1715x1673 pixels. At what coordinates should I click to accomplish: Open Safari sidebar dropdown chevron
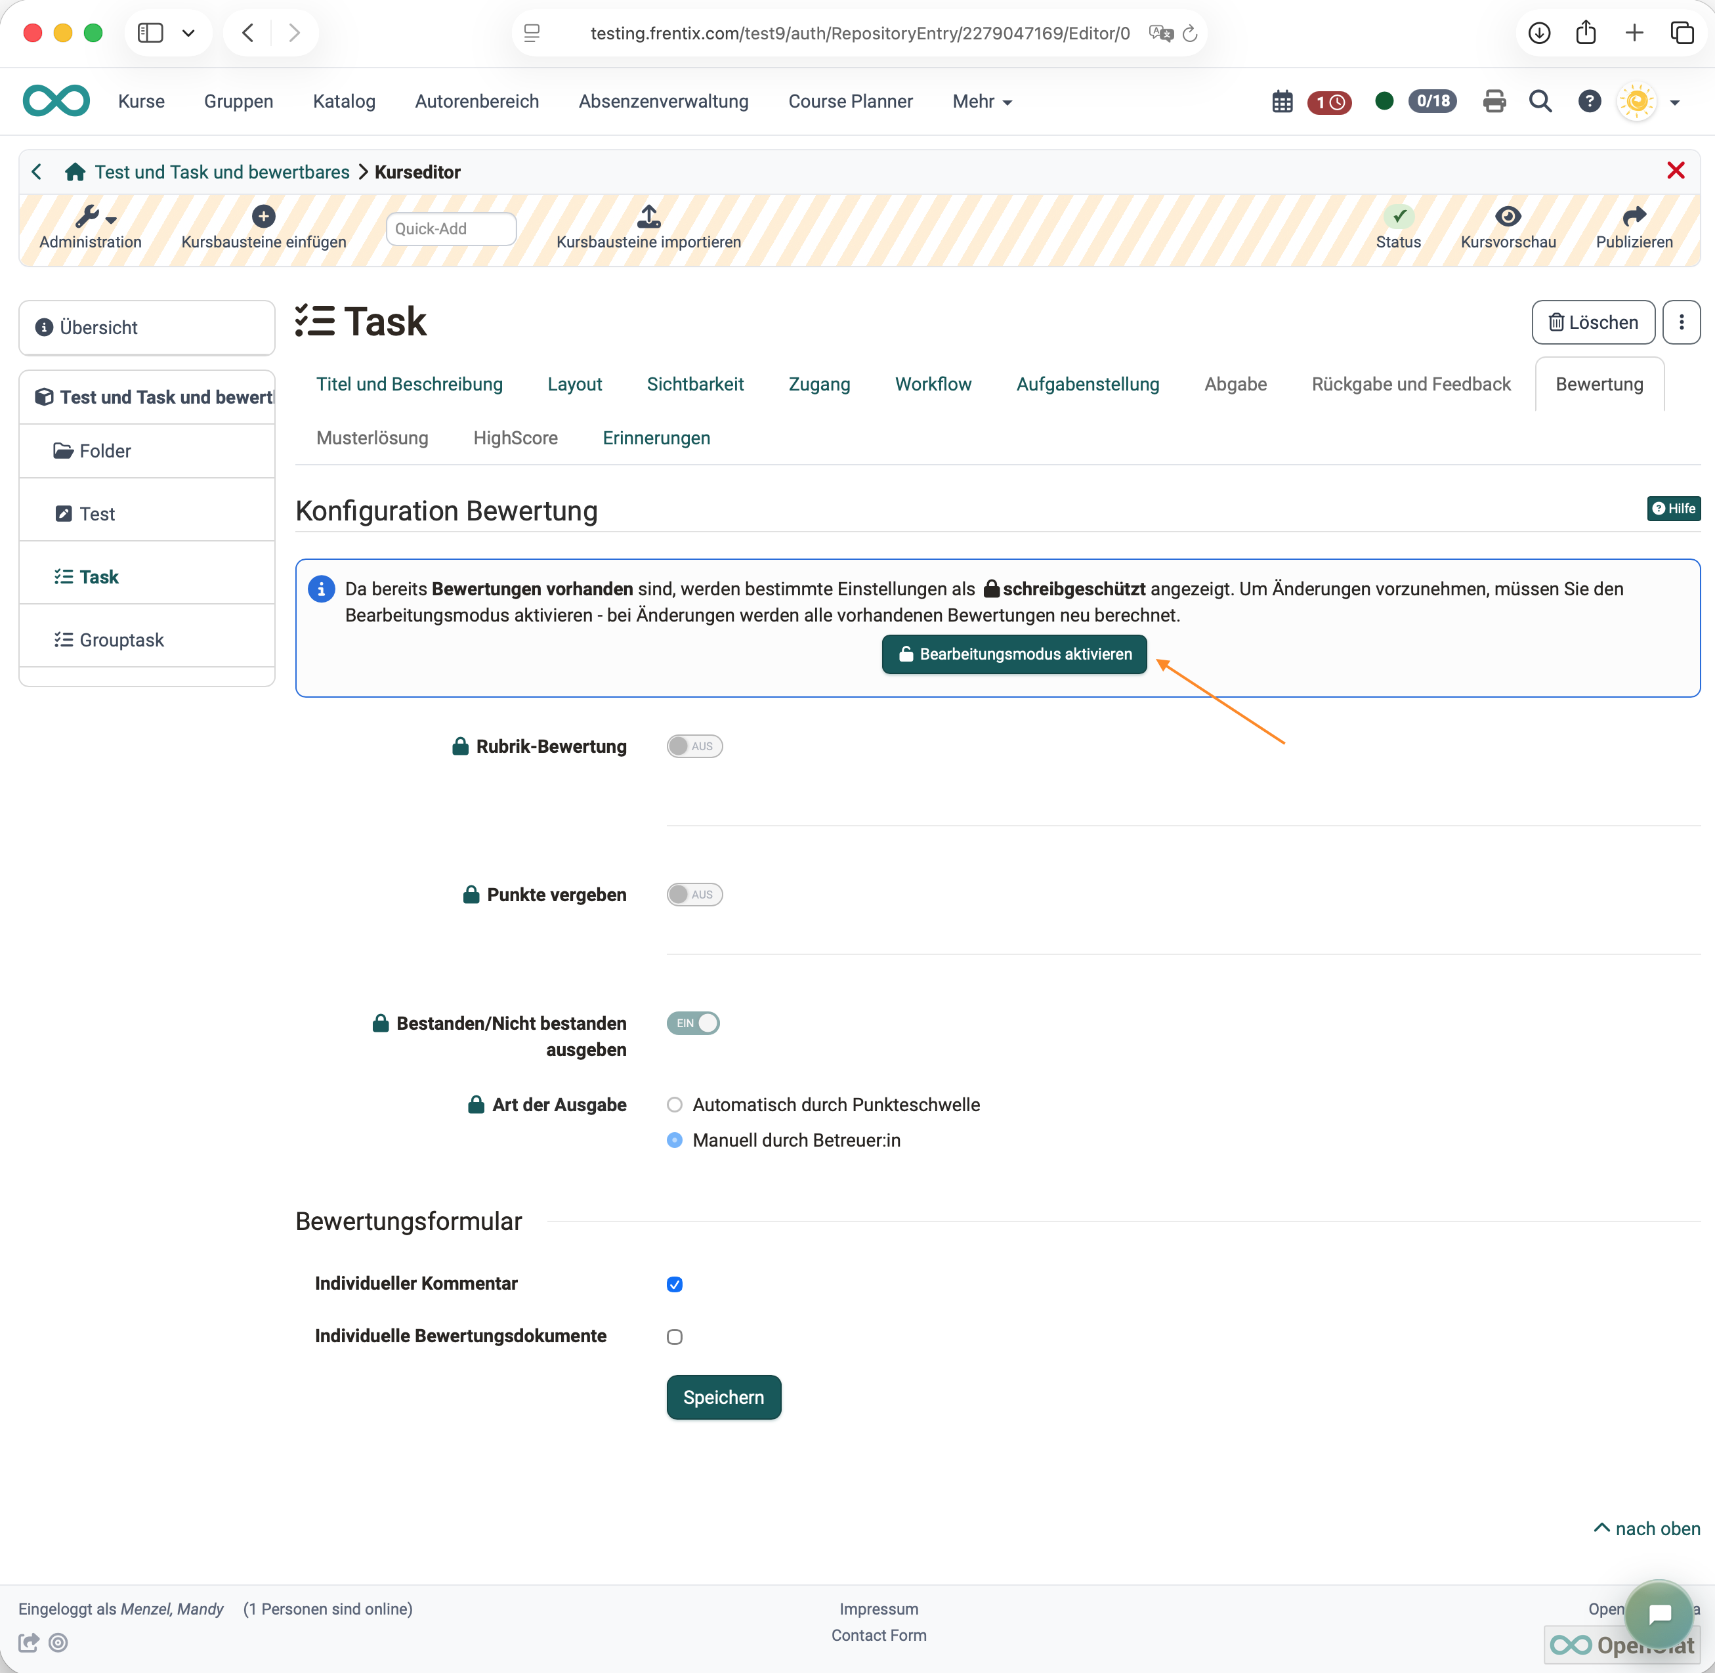[188, 33]
